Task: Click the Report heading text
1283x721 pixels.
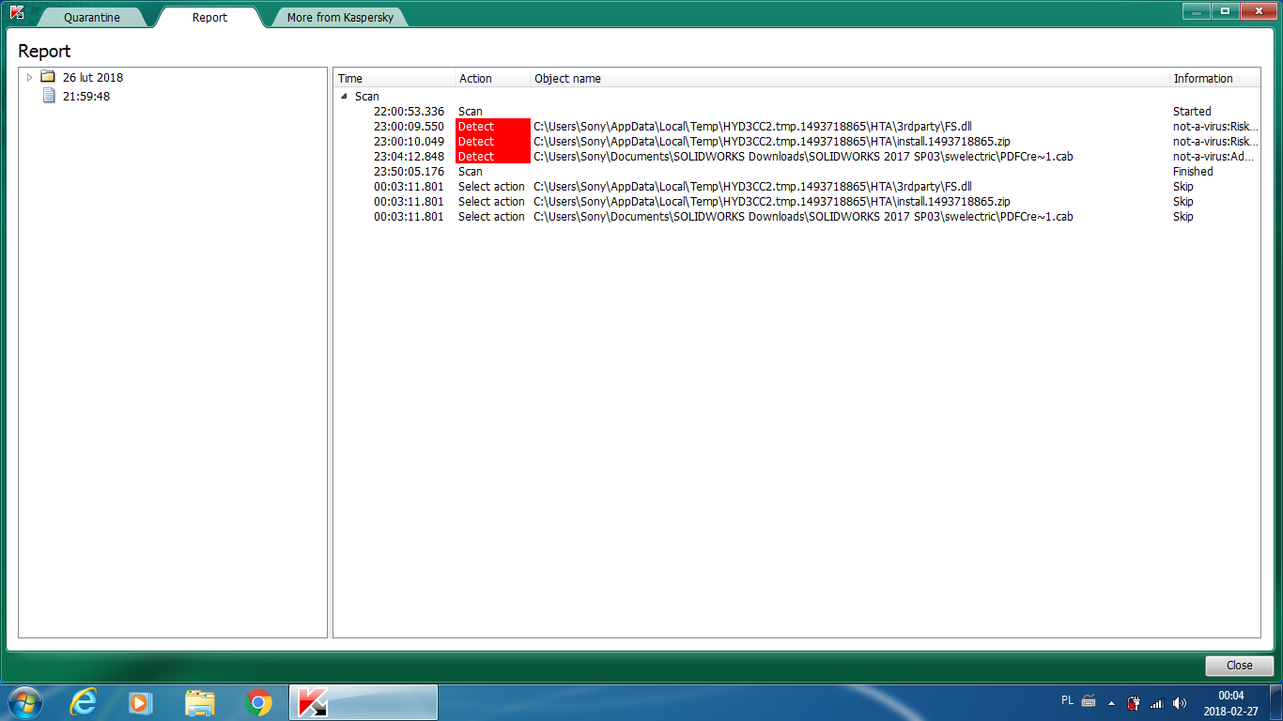Action: [44, 51]
